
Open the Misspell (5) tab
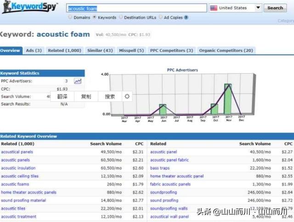(x=131, y=51)
